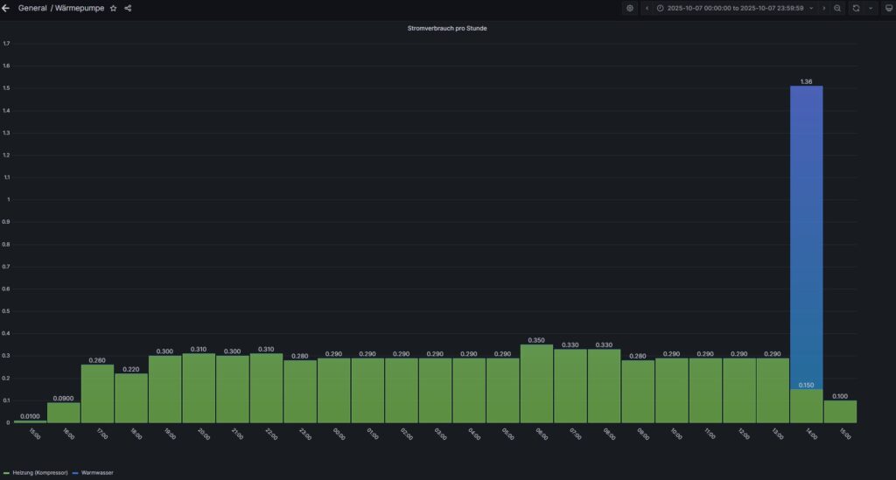896x480 pixels.
Task: Click the tall blue 1.36 Warmwasser bar
Action: (x=806, y=236)
